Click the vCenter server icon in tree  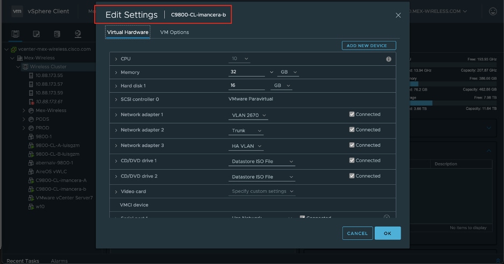coord(14,49)
